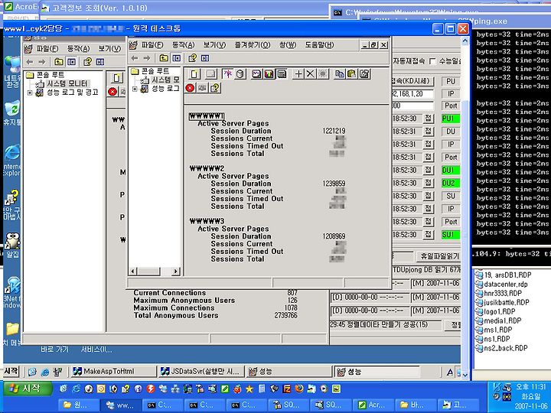Open 보기(V) menu in front console
551x413 pixels.
[214, 45]
